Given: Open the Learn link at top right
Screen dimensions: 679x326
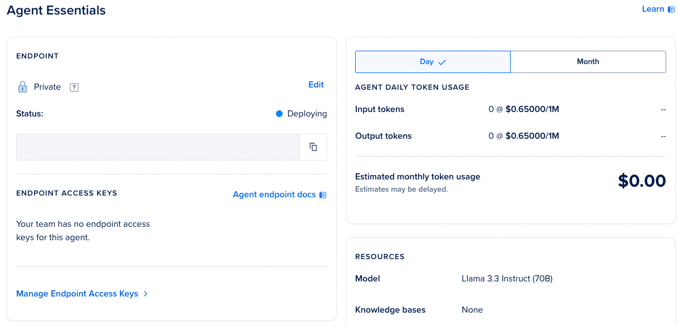Looking at the screenshot, I should [x=653, y=9].
